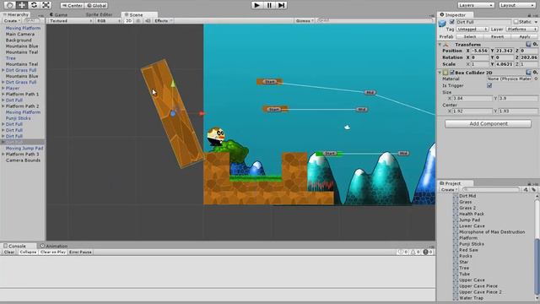
Task: Click the Prefab Revert button
Action: click(497, 36)
